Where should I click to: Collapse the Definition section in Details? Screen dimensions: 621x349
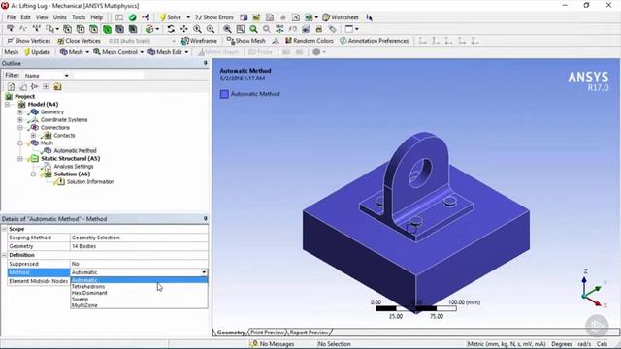(x=4, y=255)
